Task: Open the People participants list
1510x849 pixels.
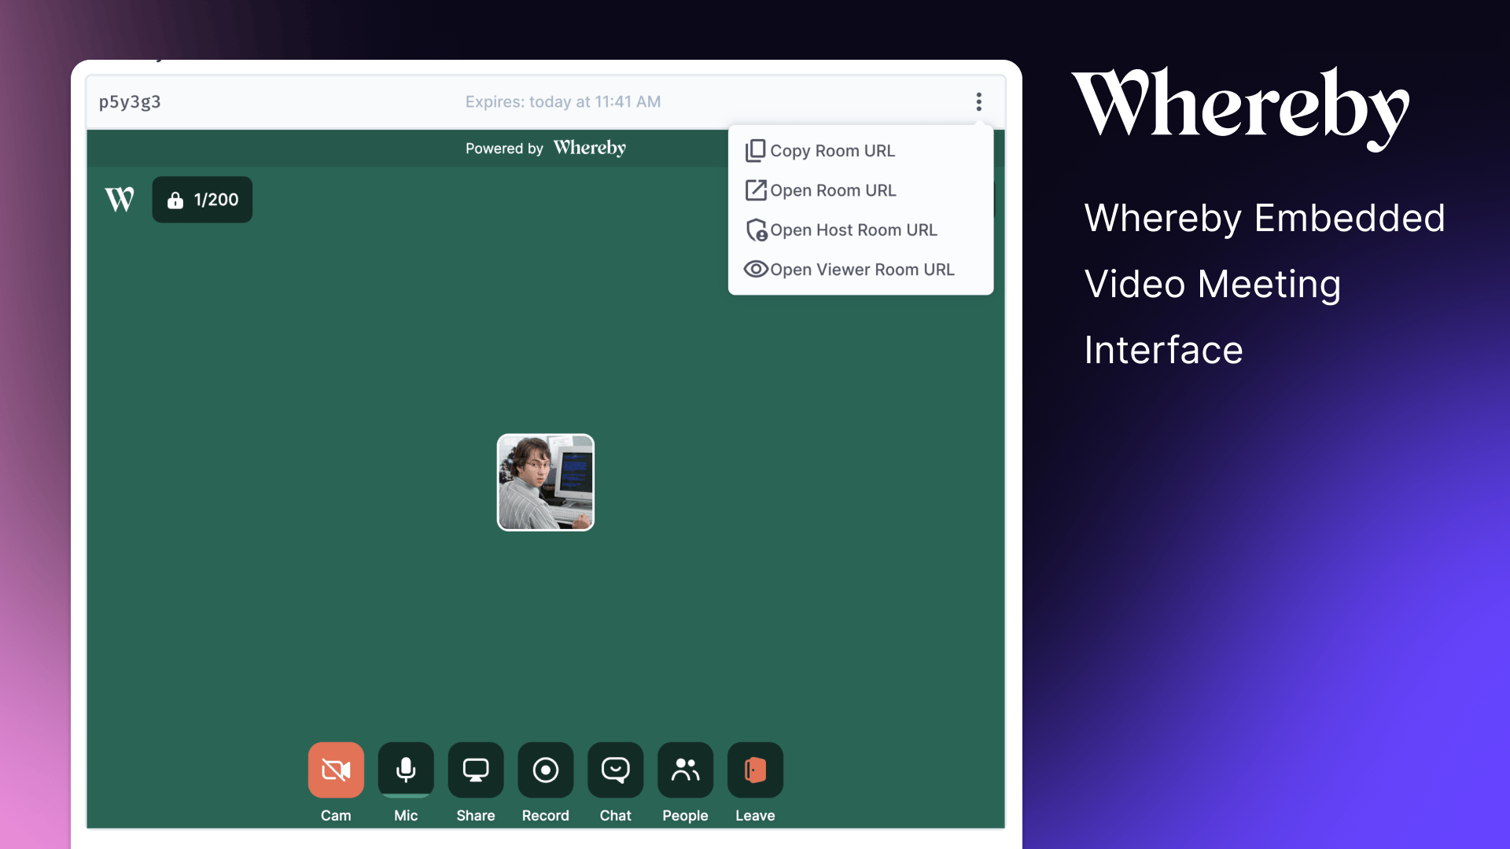Action: pos(686,770)
